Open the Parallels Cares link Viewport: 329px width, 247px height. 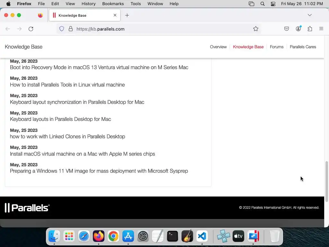click(303, 47)
